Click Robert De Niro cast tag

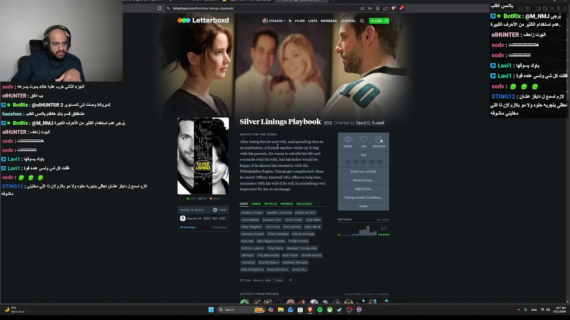tap(305, 212)
